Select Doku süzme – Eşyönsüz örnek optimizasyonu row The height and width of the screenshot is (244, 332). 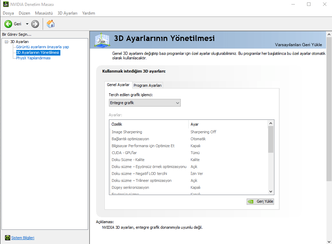(x=189, y=167)
